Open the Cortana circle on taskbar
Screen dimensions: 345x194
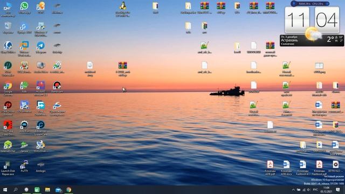pyautogui.click(x=26, y=190)
